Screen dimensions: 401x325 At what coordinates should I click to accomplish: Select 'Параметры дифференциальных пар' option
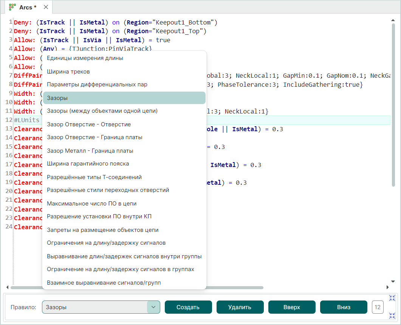[x=97, y=84]
